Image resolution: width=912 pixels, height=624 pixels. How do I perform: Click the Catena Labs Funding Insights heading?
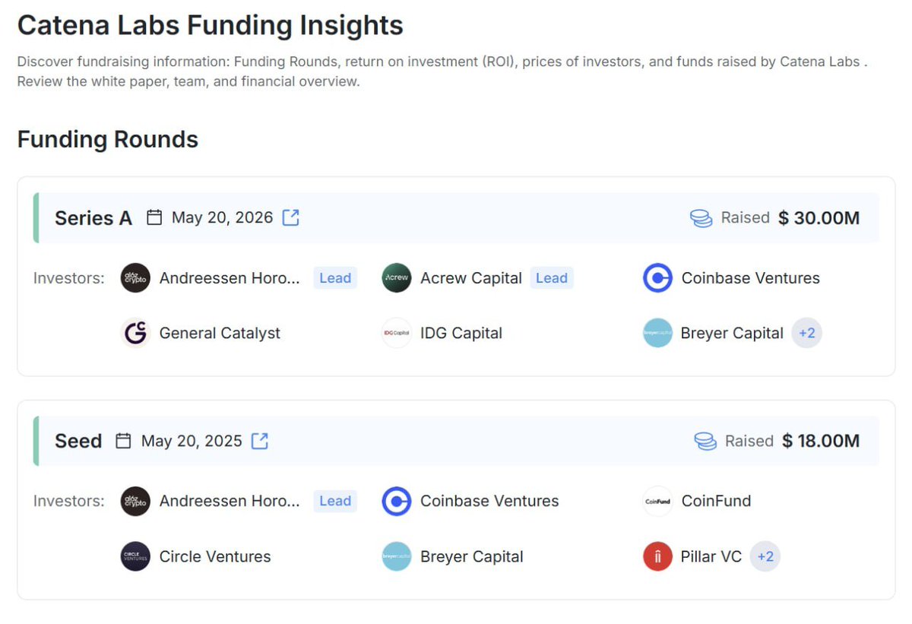pos(211,26)
